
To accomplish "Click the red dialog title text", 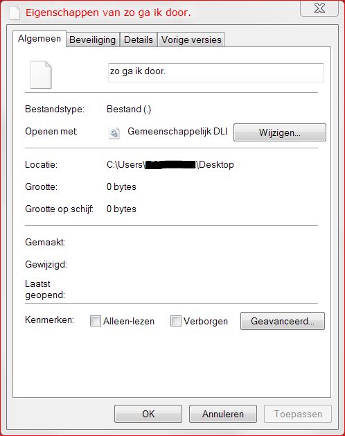I will pos(108,12).
